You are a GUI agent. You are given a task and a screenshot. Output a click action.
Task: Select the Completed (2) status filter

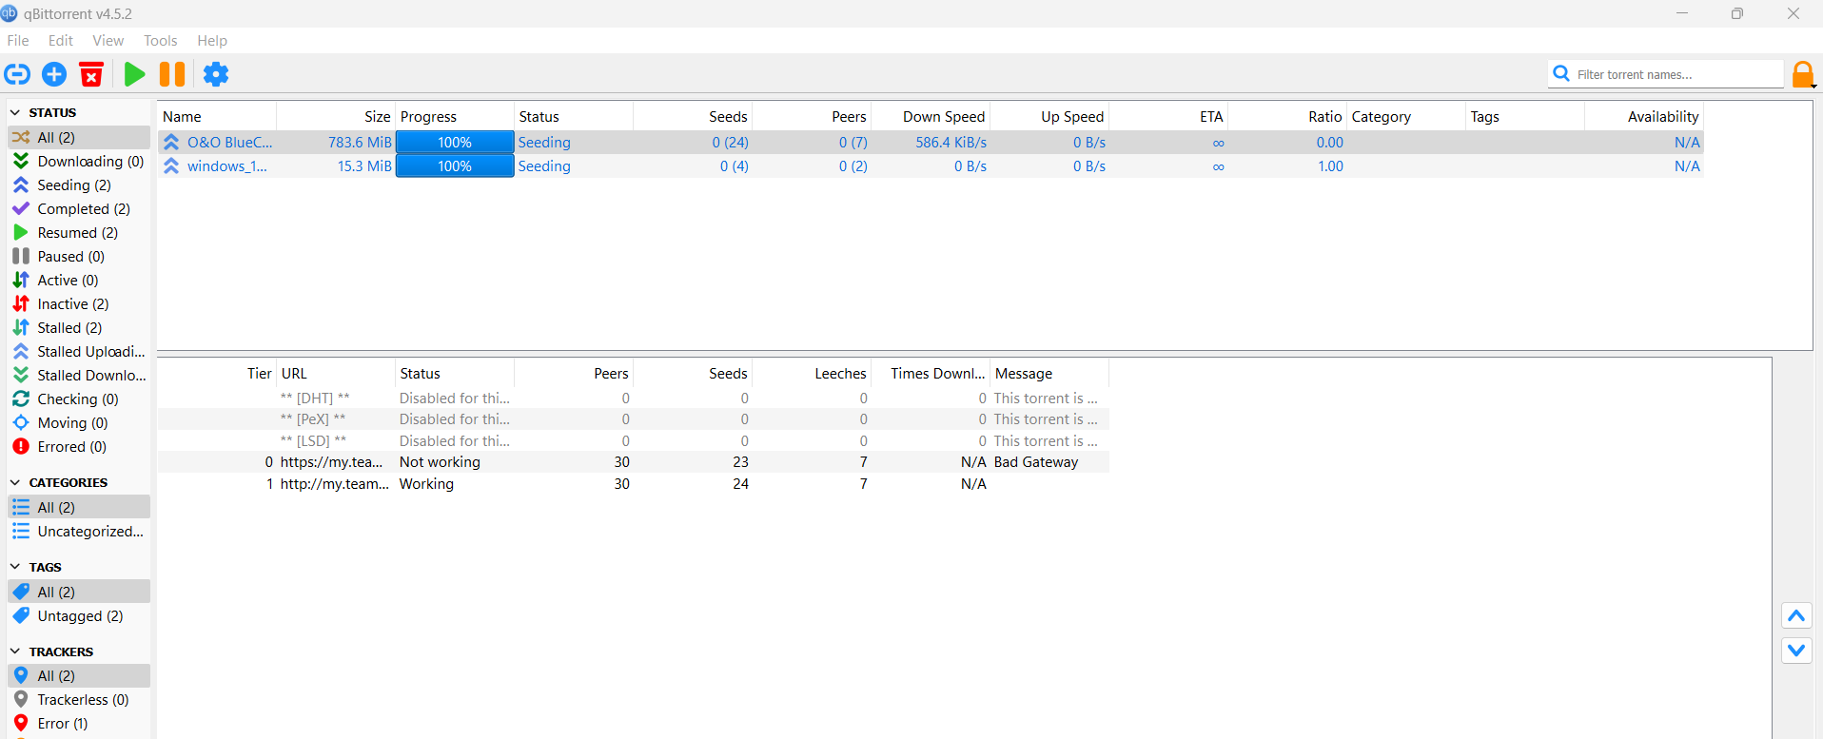pyautogui.click(x=79, y=209)
